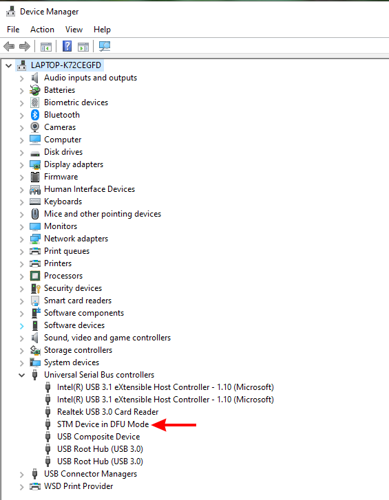The image size is (389, 500).
Task: Select Realtek USB 3.0 Card Reader
Action: pos(108,412)
